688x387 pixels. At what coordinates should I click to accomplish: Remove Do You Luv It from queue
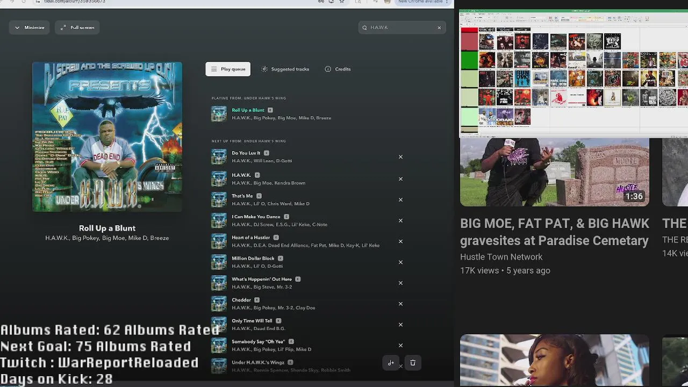pyautogui.click(x=400, y=157)
